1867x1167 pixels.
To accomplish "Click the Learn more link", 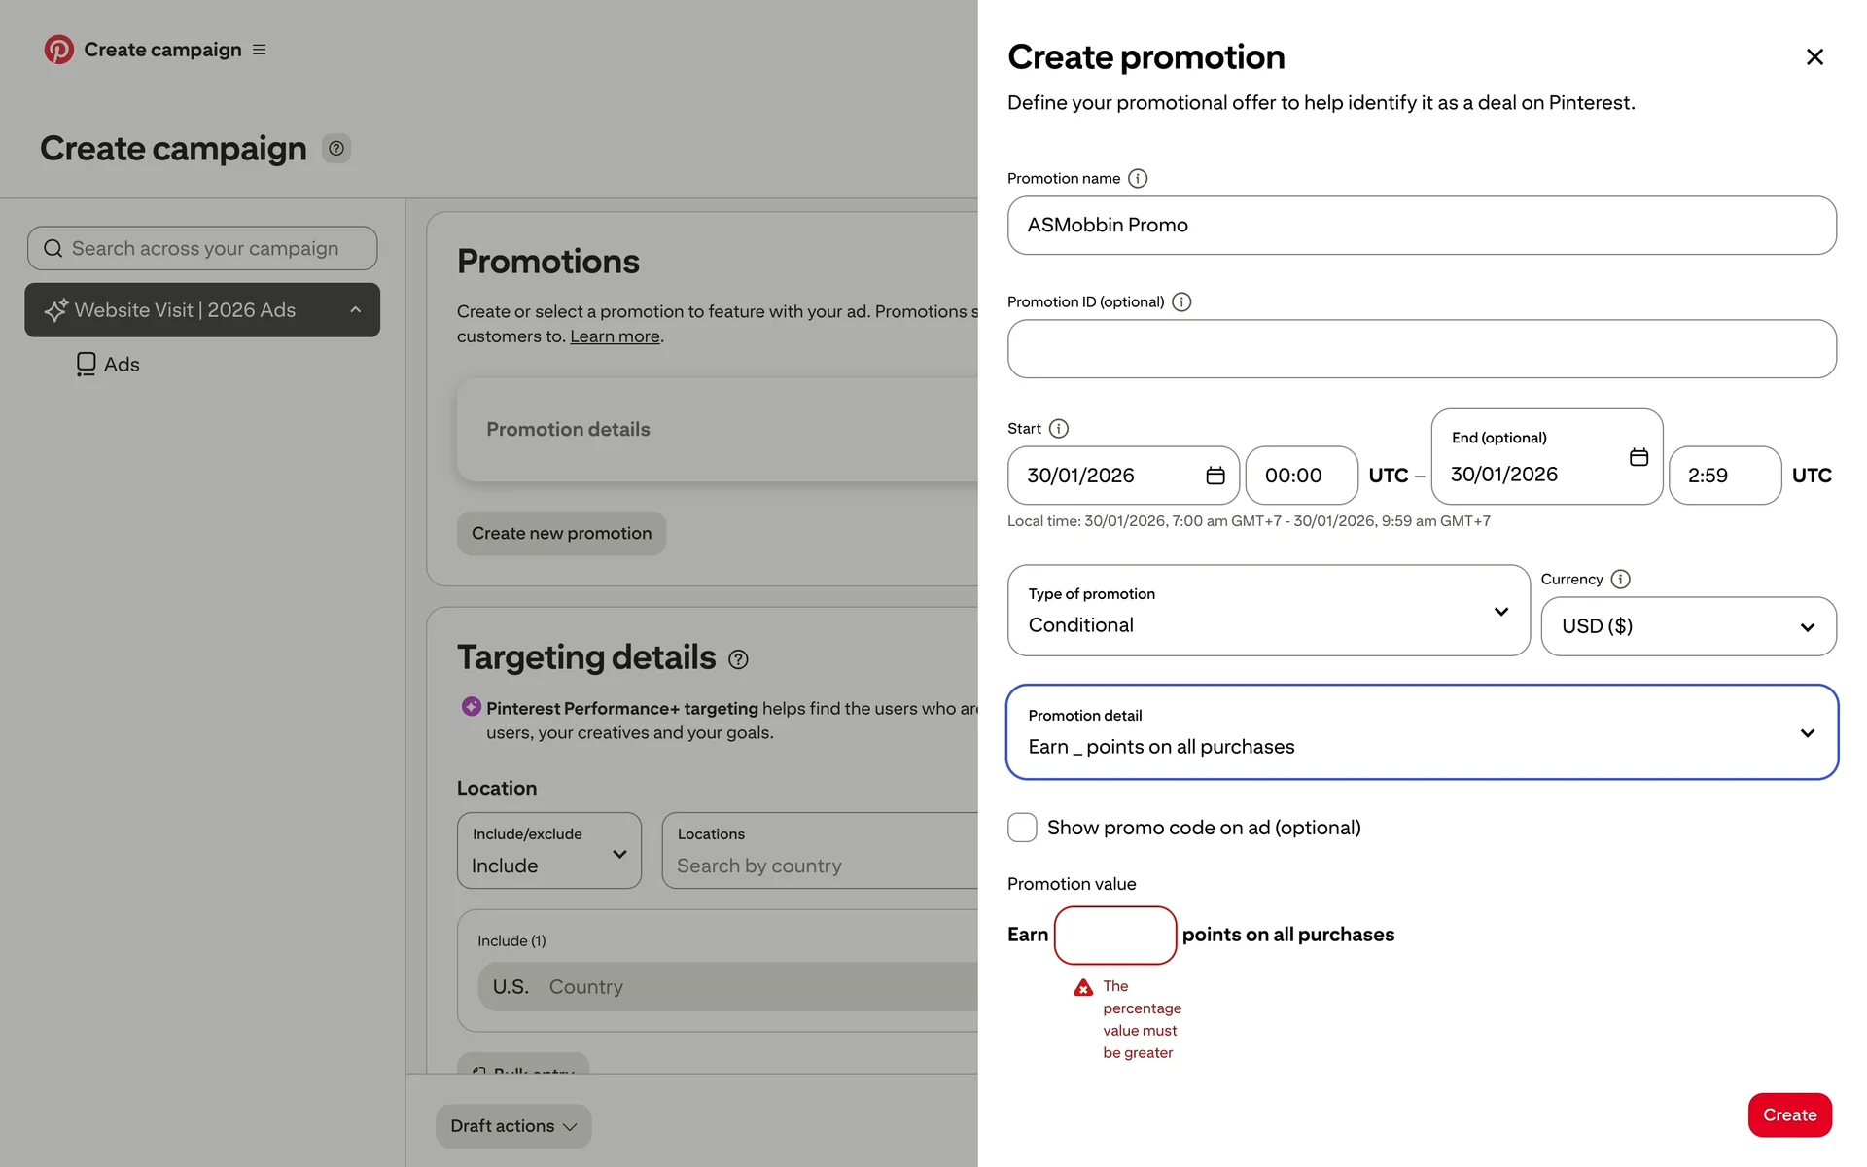I will point(615,336).
